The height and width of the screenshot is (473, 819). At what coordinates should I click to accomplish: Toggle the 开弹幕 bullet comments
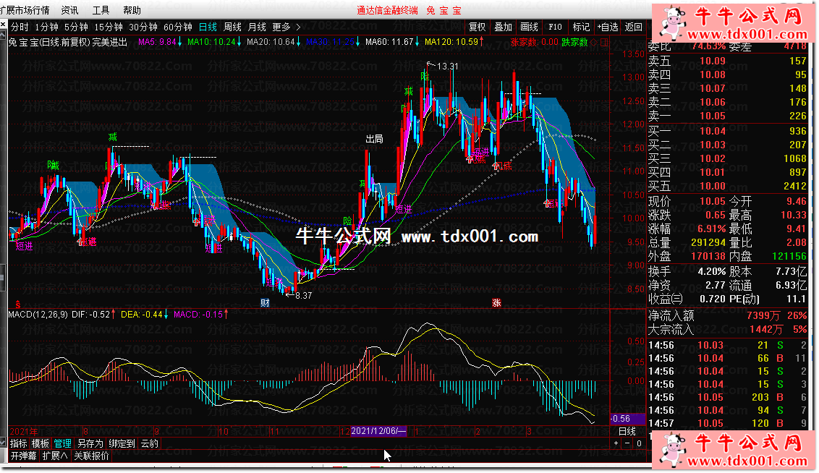tap(23, 456)
